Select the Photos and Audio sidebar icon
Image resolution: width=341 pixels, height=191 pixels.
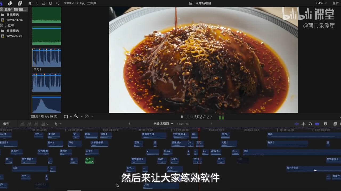[x=10, y=3]
